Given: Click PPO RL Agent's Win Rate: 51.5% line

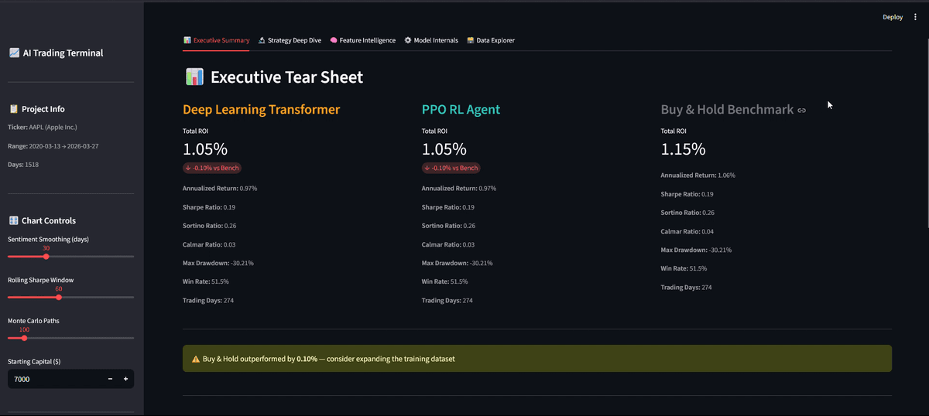Looking at the screenshot, I should click(445, 281).
